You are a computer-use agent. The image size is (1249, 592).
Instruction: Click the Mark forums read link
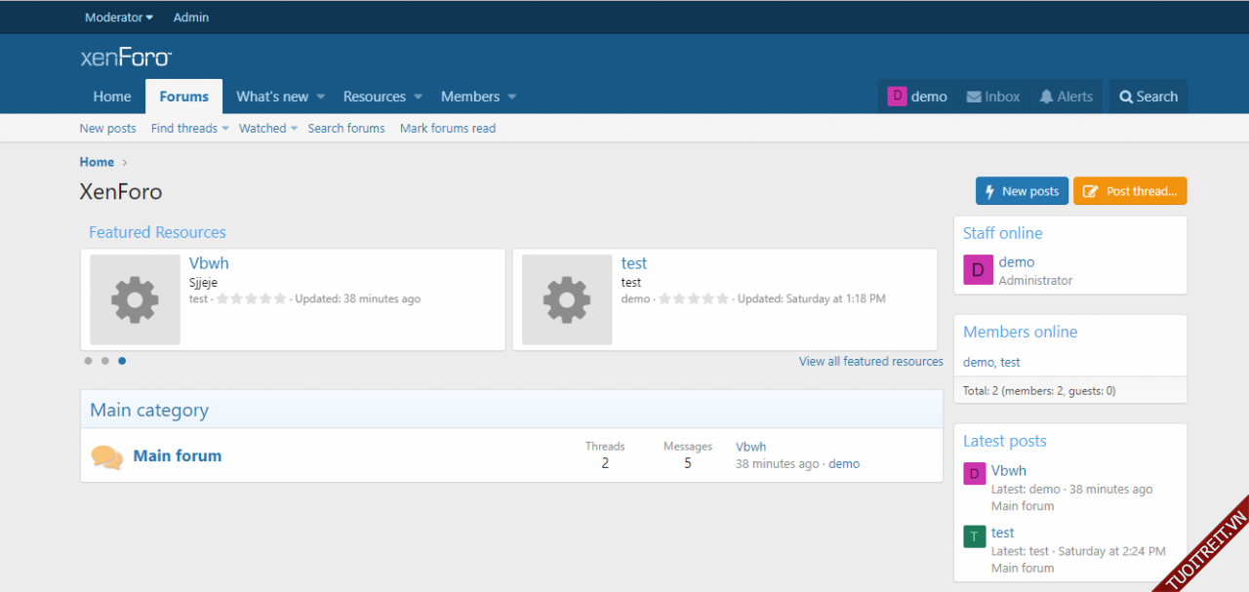(x=448, y=129)
